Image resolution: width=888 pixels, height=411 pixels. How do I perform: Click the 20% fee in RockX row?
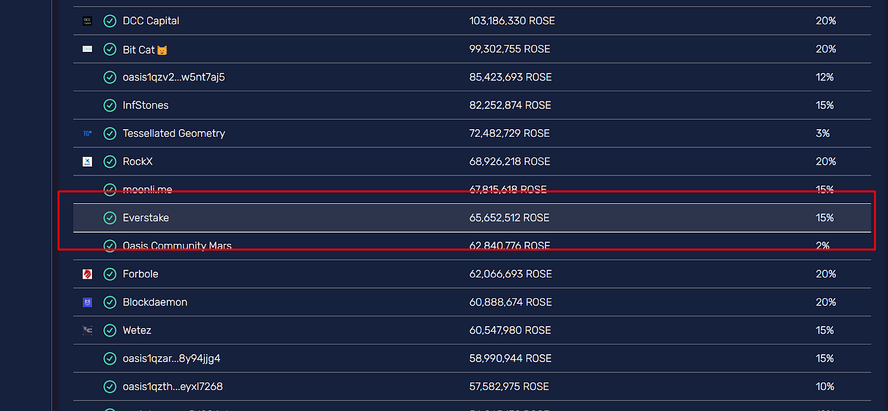coord(826,161)
